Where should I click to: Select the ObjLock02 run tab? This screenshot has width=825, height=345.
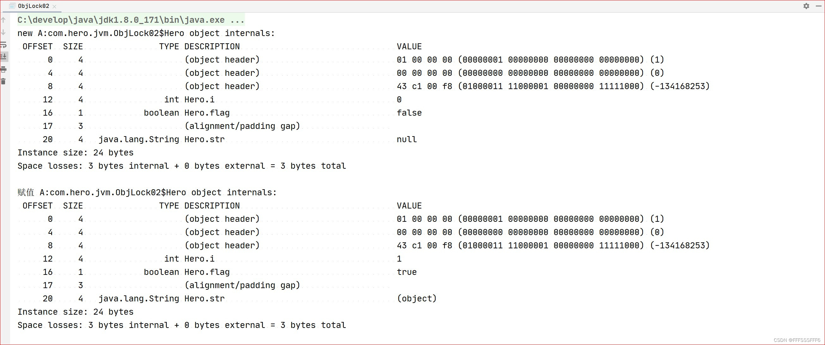click(x=33, y=6)
